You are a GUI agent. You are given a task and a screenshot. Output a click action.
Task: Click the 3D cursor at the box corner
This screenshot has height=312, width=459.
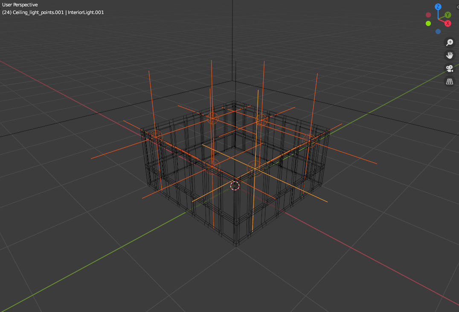[x=235, y=186]
